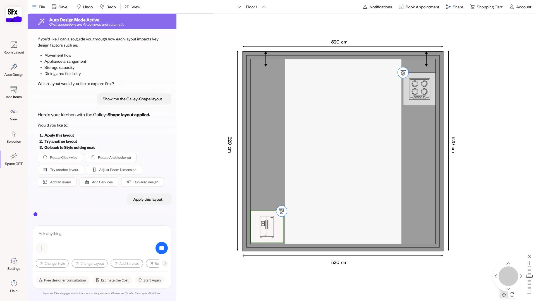Viewport: 536px width, 301px height.
Task: Go down a floor with the chevron
Action: (239, 7)
